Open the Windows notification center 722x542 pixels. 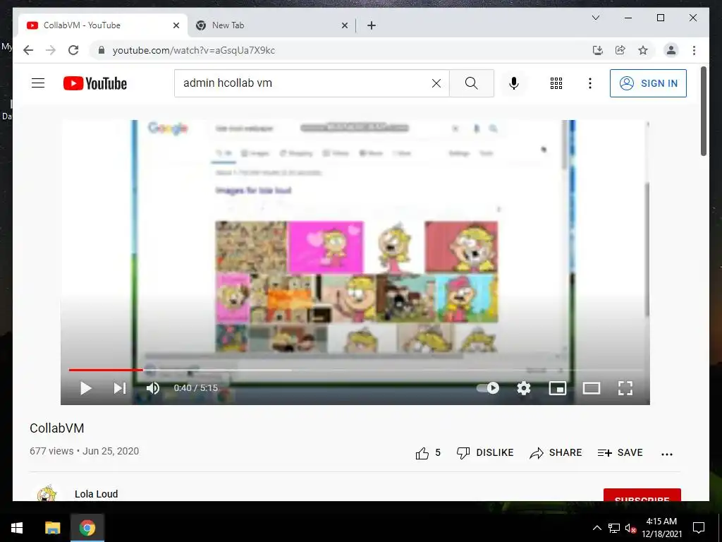[x=699, y=528]
